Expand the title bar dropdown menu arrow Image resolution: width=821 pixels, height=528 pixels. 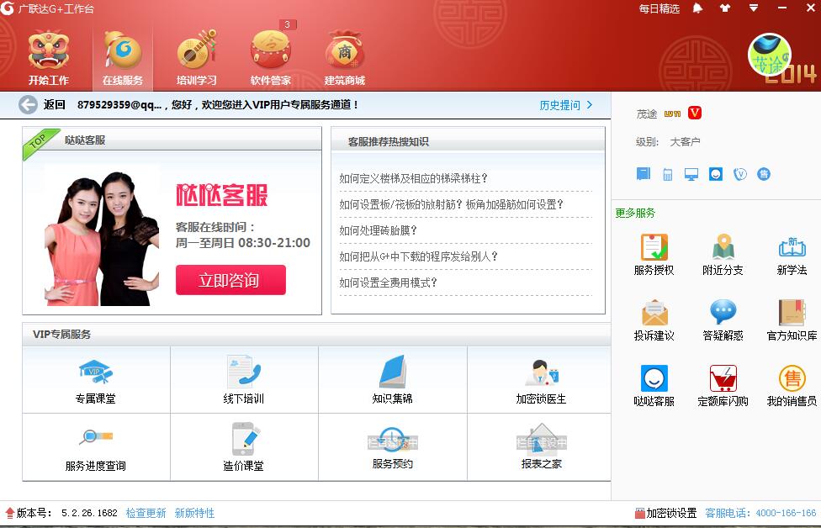pyautogui.click(x=754, y=8)
